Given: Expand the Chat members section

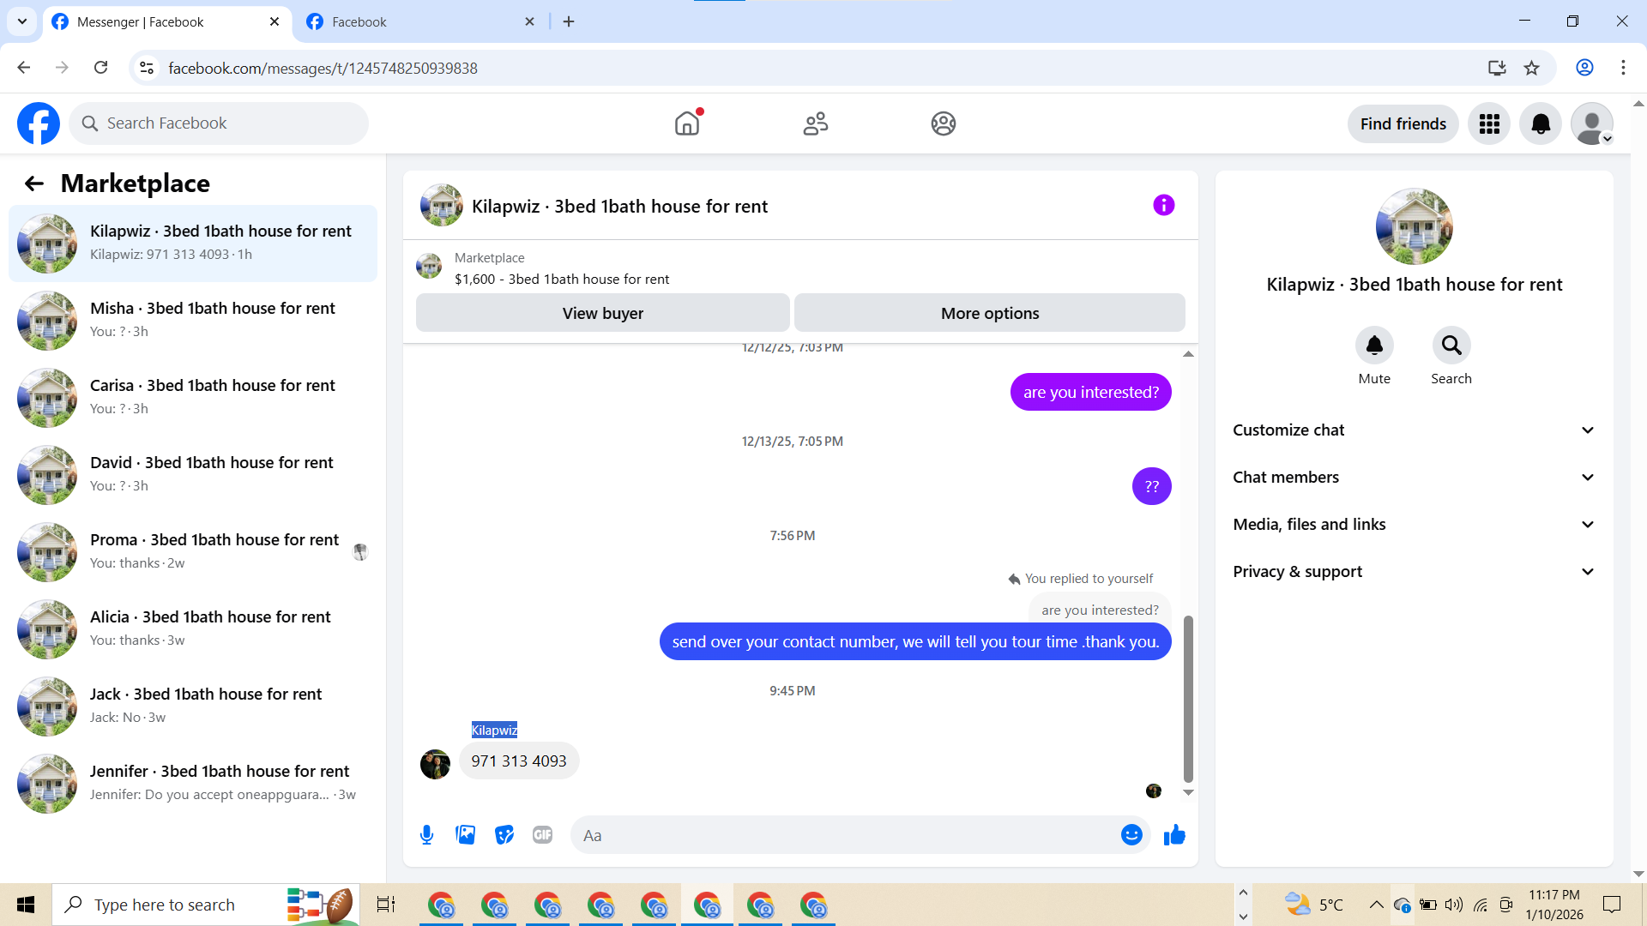Looking at the screenshot, I should (1414, 478).
